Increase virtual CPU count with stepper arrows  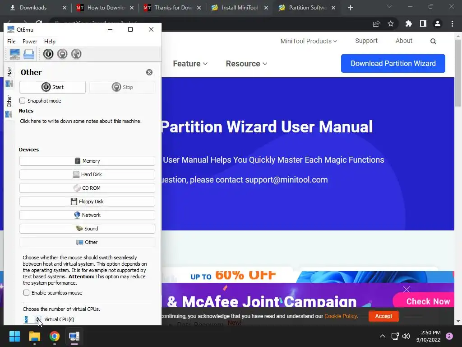pyautogui.click(x=38, y=318)
